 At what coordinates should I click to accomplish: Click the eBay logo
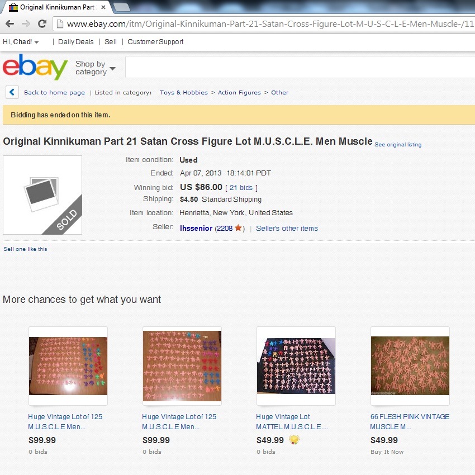pos(35,66)
